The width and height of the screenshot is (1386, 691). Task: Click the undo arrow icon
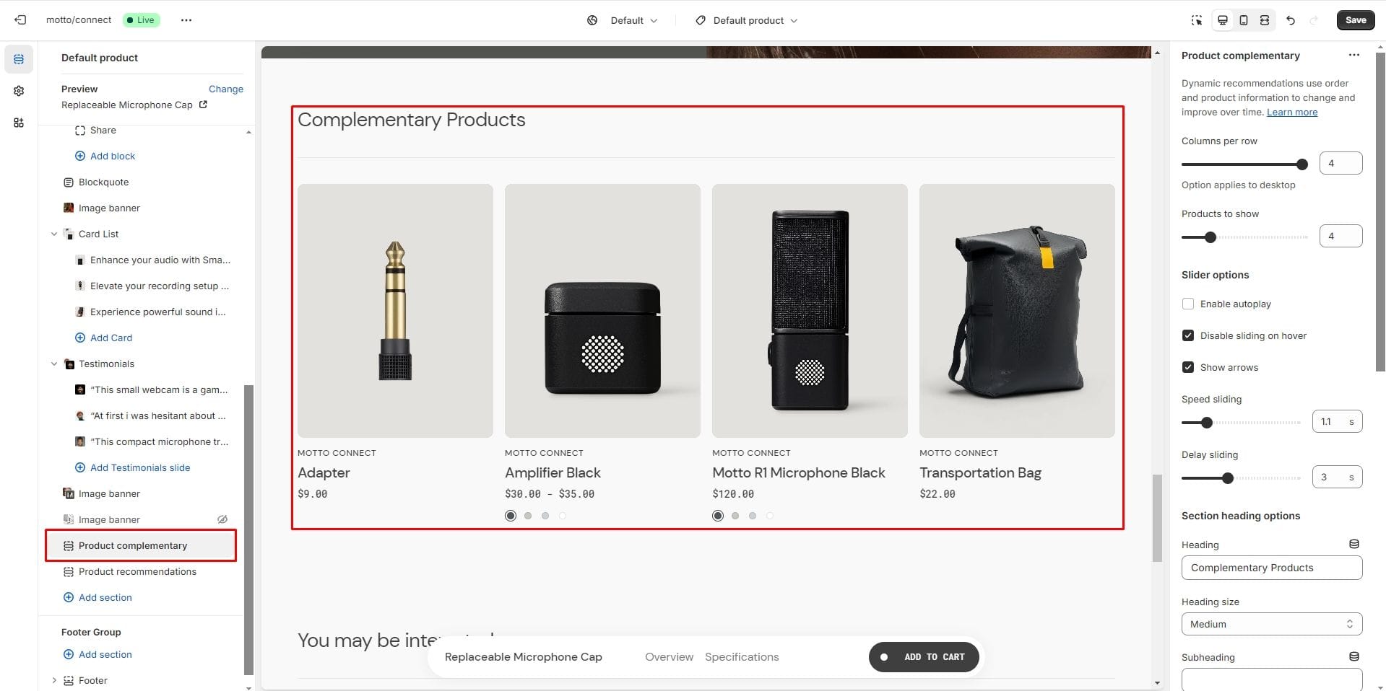(x=1291, y=20)
